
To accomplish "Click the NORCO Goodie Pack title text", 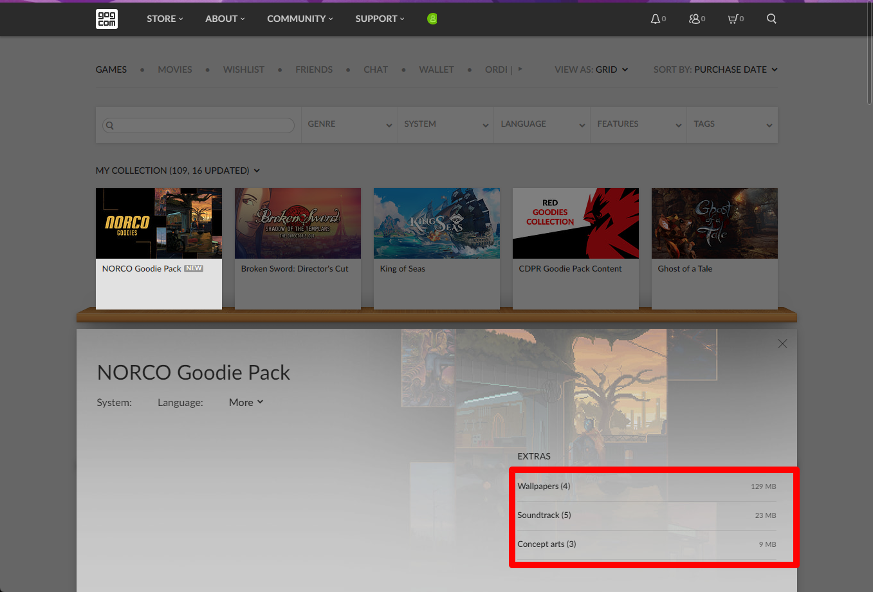I will tap(142, 269).
